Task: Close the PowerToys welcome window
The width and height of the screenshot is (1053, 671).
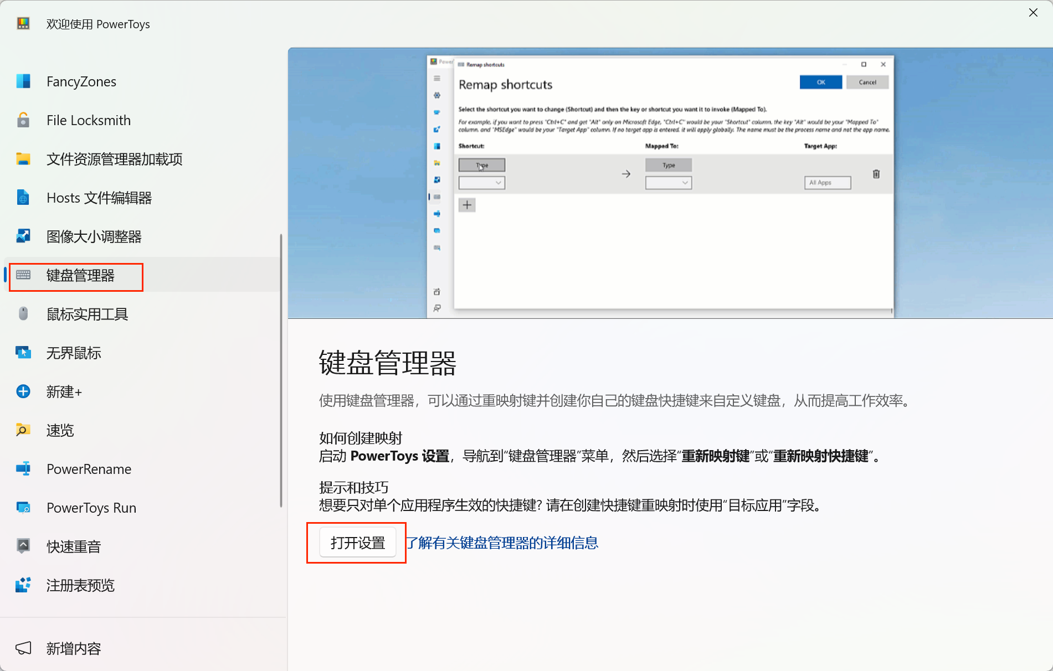Action: 1033,13
